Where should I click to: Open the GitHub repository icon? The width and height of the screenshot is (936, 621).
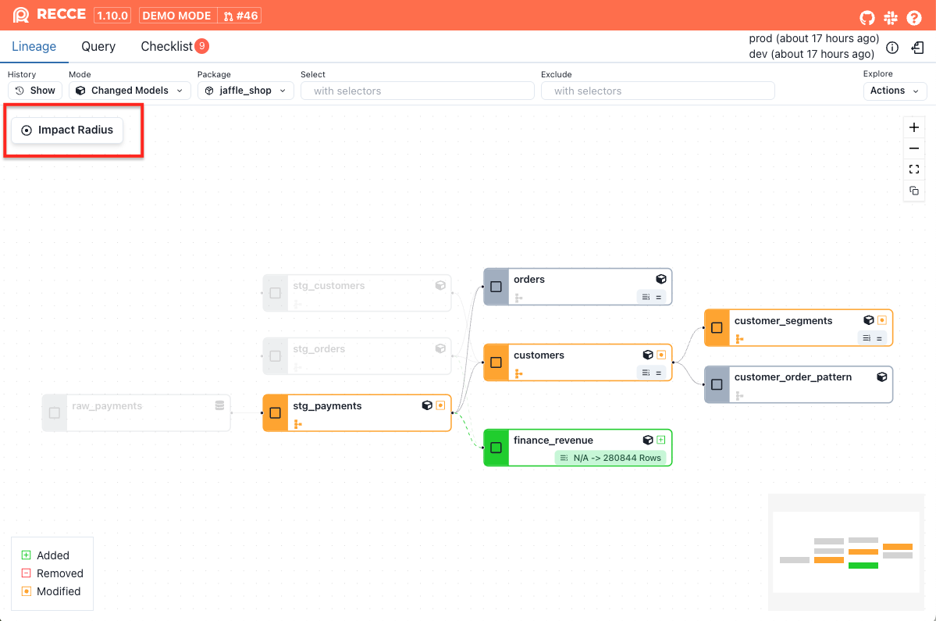(x=867, y=17)
